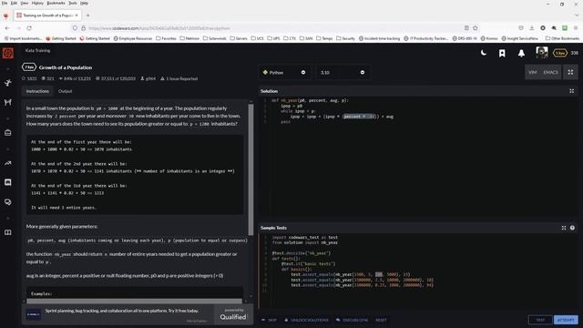The width and height of the screenshot is (583, 328).
Task: Close the Training on Growth tab
Action: coord(77,15)
